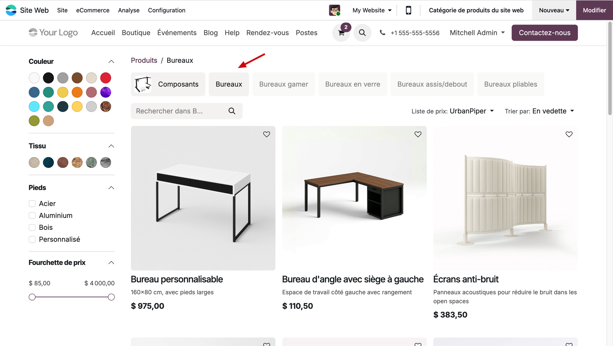The image size is (613, 346).
Task: Click the search magnifier icon in header
Action: click(362, 33)
